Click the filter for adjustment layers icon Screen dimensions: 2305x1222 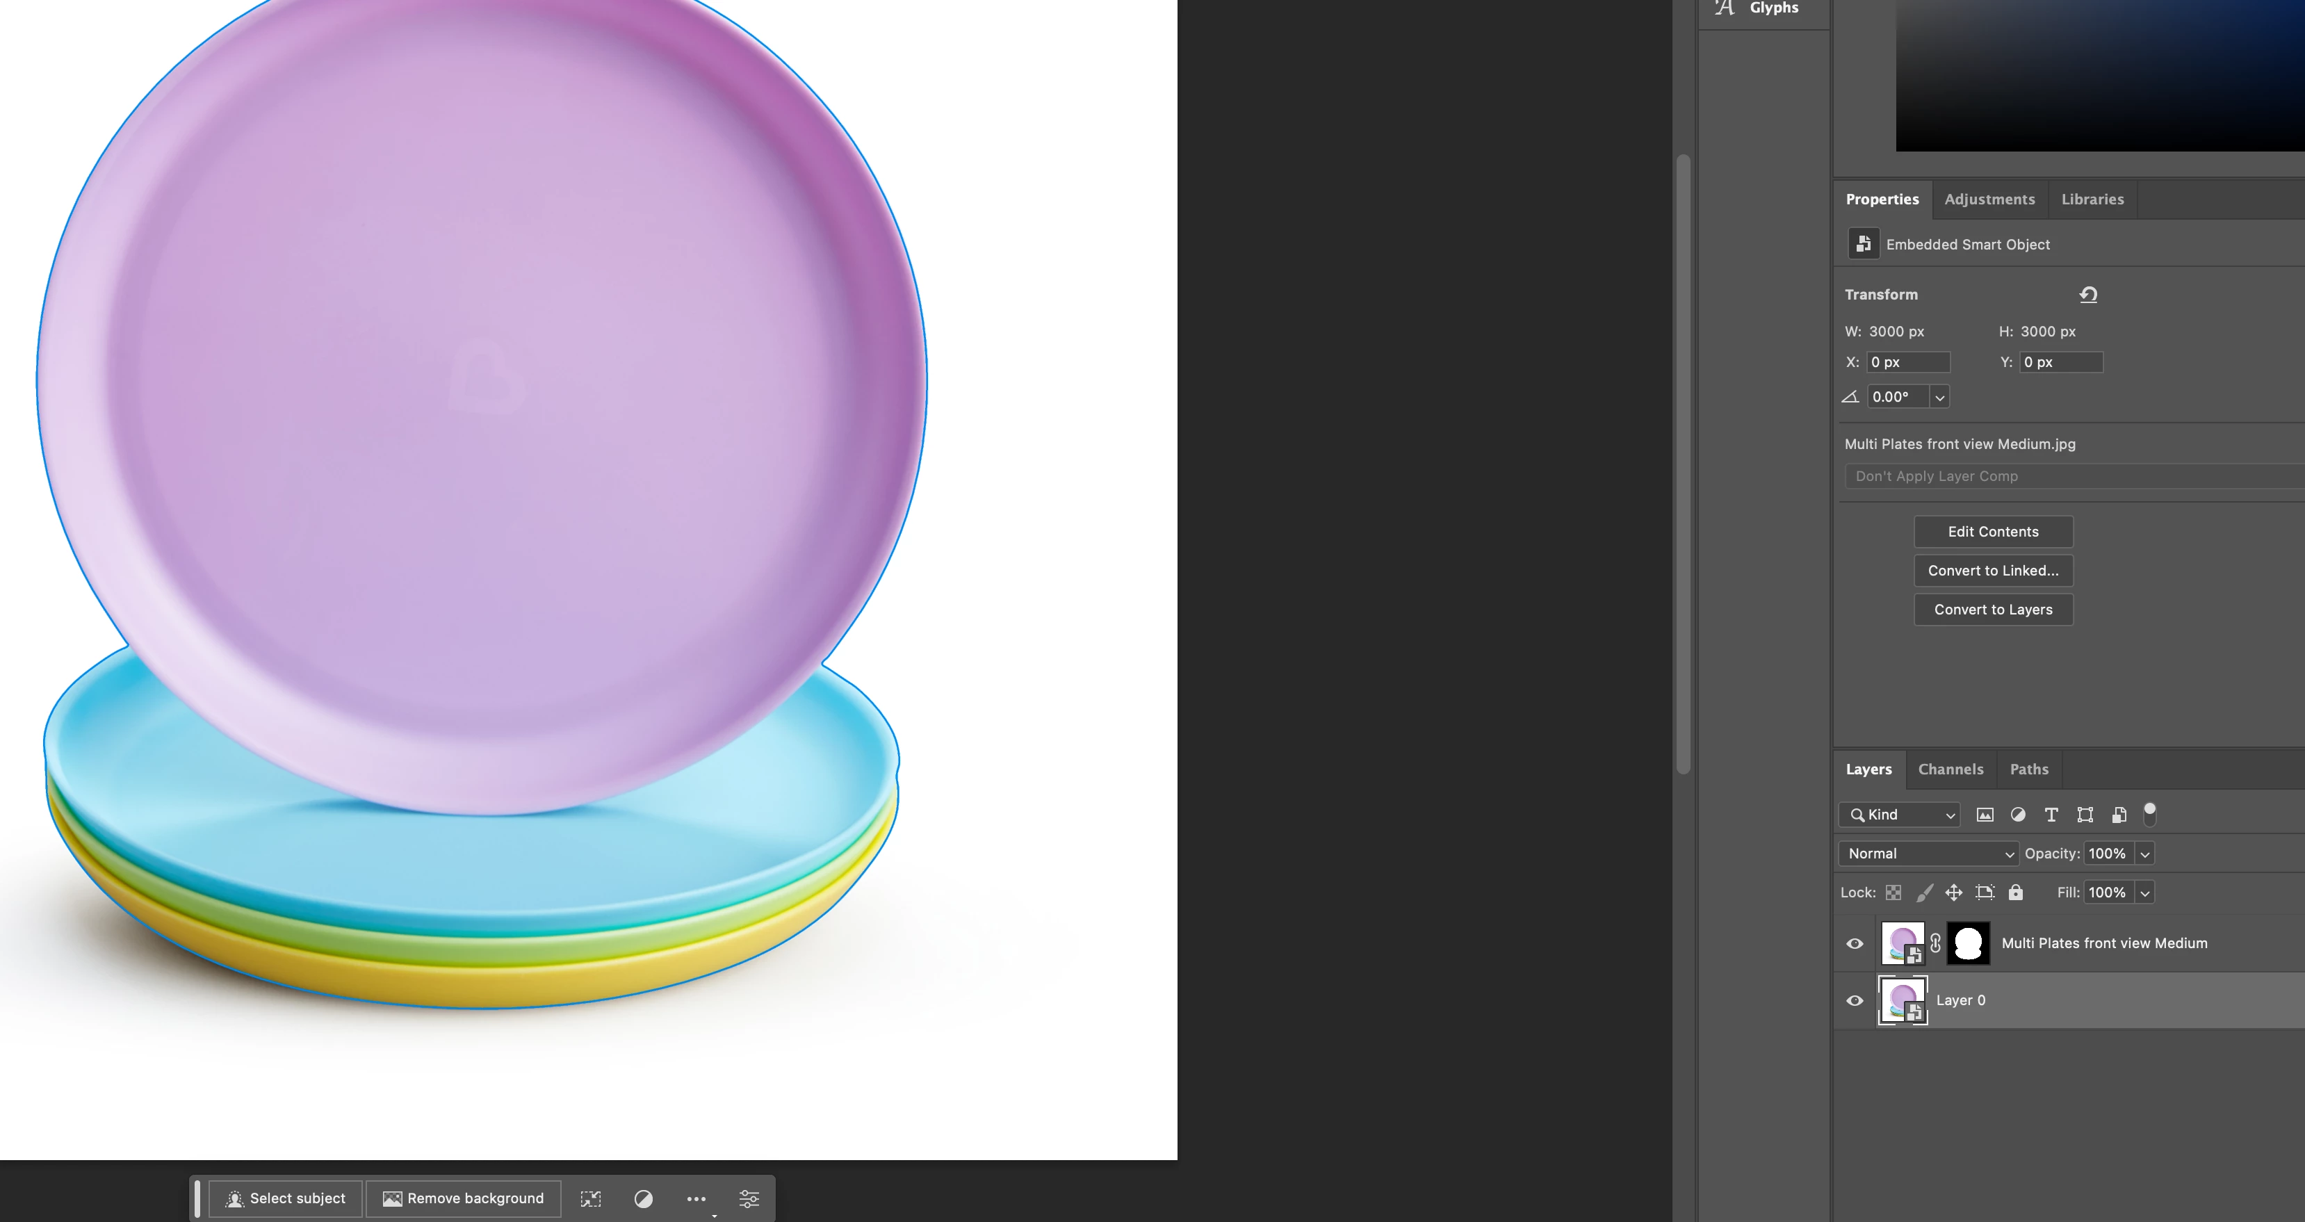(2018, 814)
